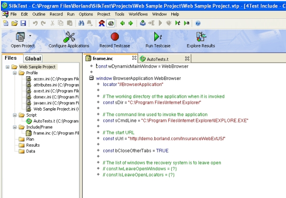Open the Options menu
The image size is (286, 198).
[x=86, y=14]
